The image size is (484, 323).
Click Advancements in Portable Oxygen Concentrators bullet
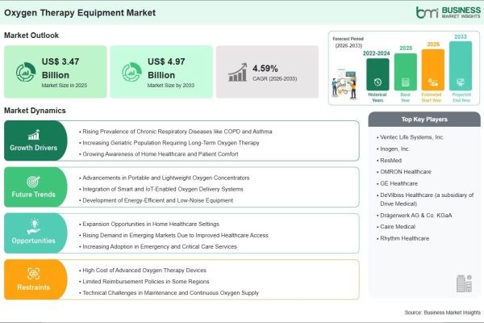(x=165, y=178)
